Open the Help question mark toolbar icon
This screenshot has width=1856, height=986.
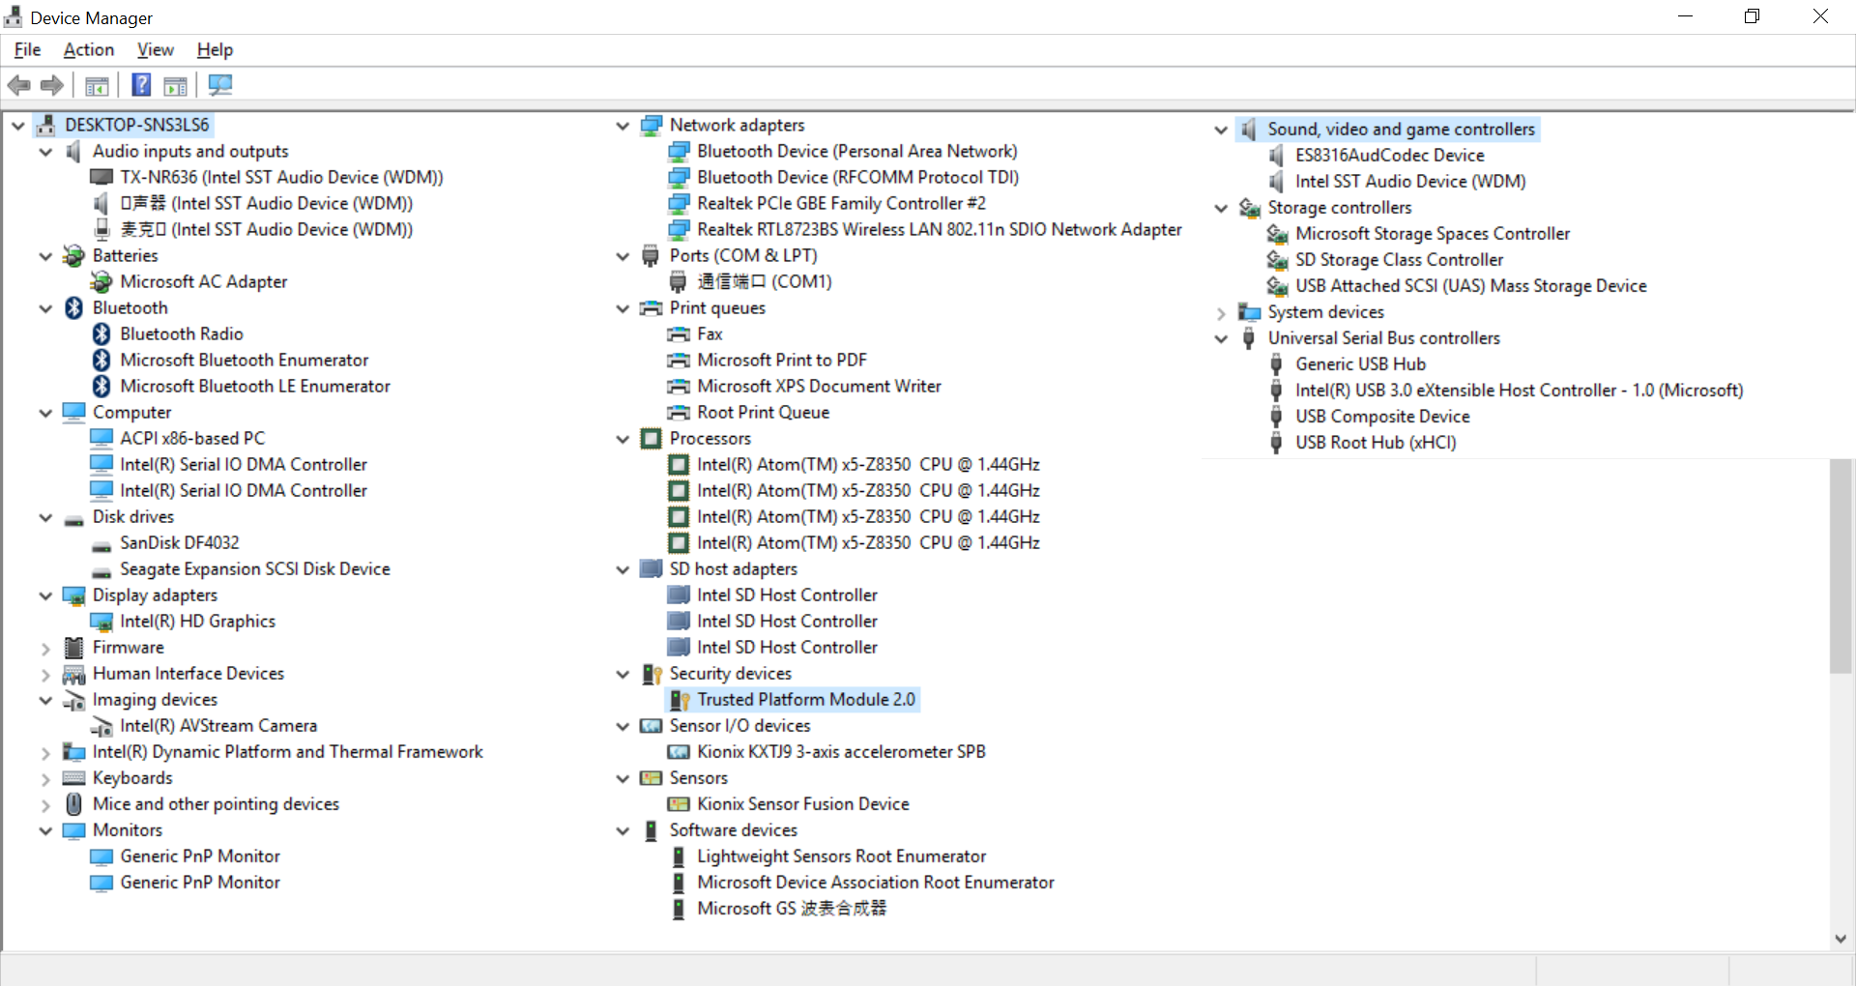click(141, 85)
